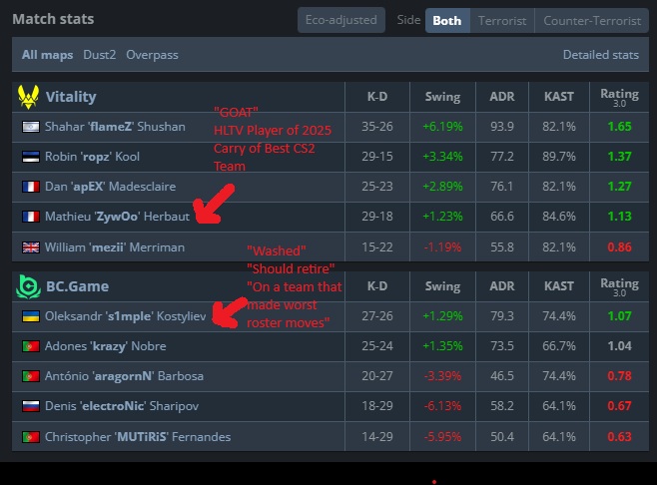657x485 pixels.
Task: Click ropz's +3.34% swing value
Action: 443,157
